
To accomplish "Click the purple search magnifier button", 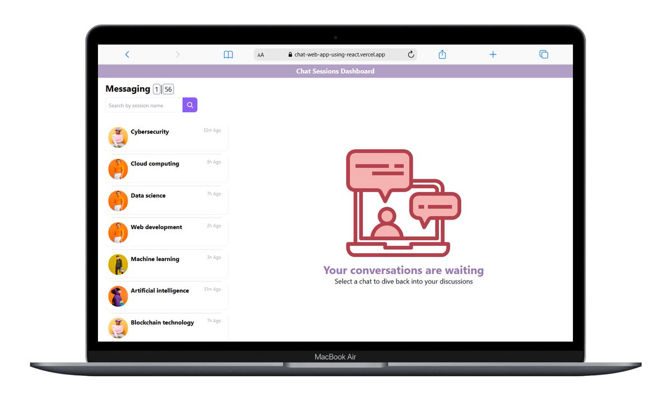I will (190, 105).
